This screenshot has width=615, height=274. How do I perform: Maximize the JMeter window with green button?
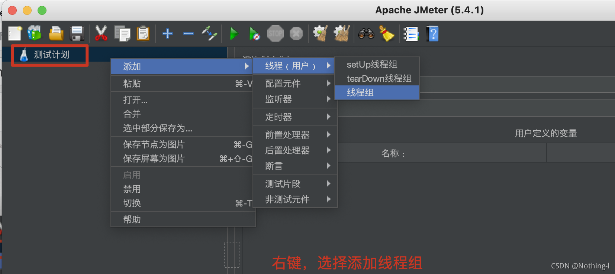[42, 10]
